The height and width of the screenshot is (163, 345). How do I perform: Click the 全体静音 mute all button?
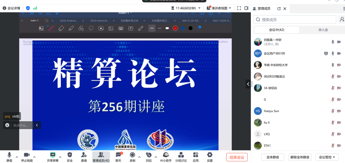(273, 157)
